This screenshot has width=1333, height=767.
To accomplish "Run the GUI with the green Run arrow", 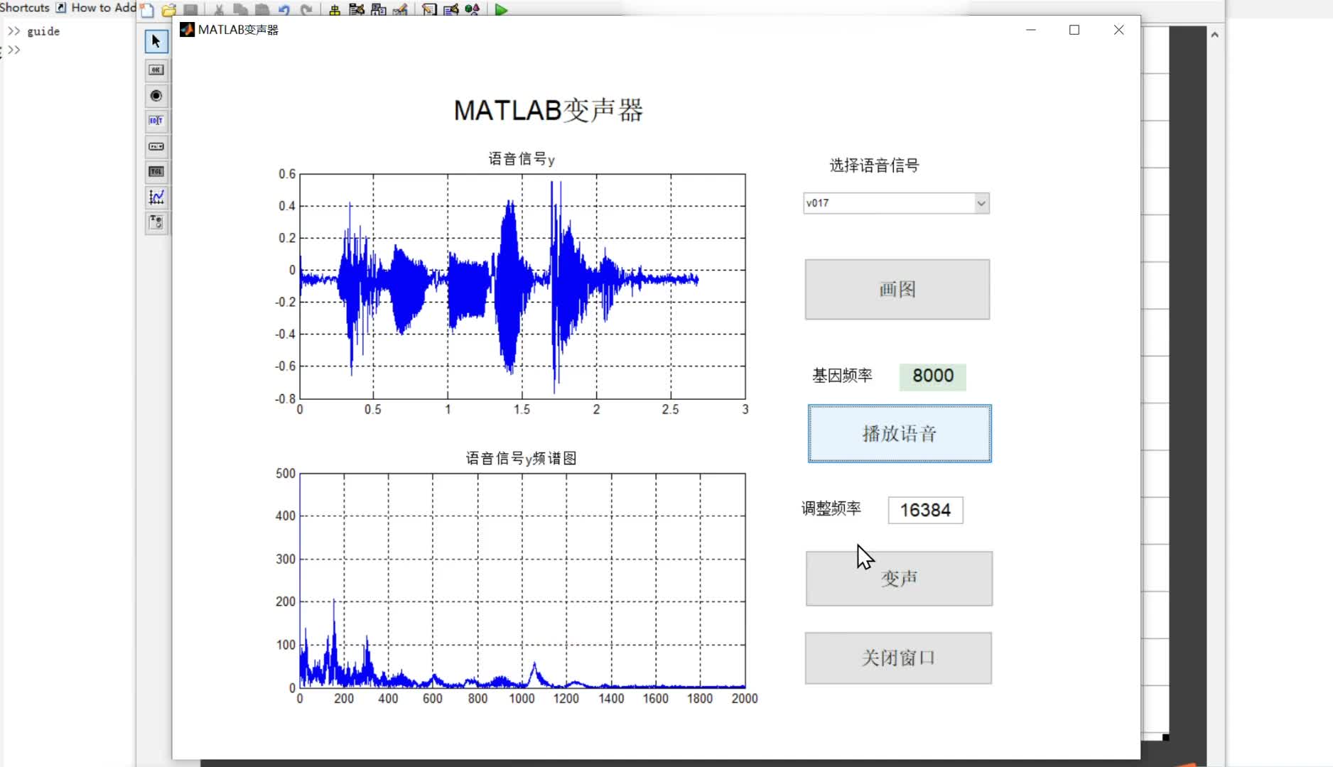I will [501, 9].
